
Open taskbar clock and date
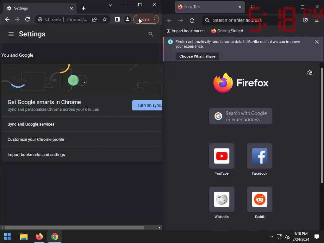tap(301, 237)
